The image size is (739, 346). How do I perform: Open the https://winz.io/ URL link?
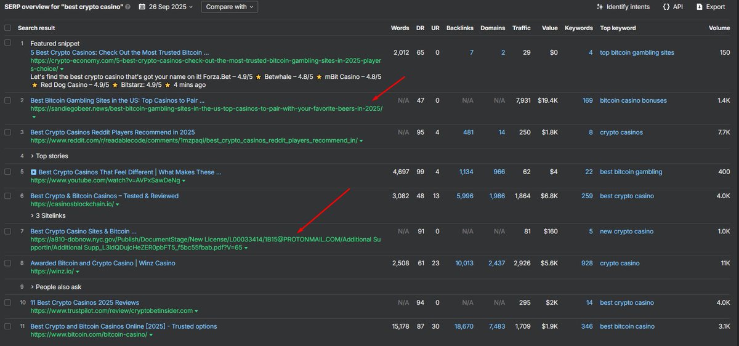pyautogui.click(x=52, y=272)
